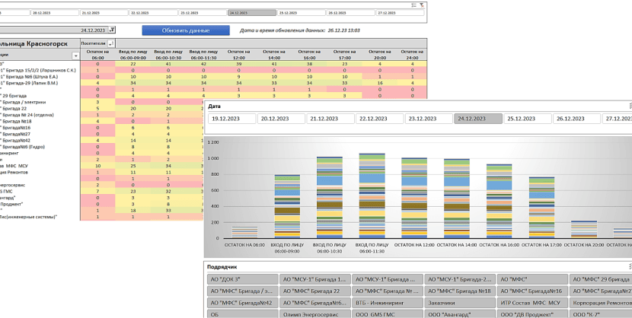Filter by contractor АО "ДОК 3"
This screenshot has height=318, width=632.
click(241, 279)
